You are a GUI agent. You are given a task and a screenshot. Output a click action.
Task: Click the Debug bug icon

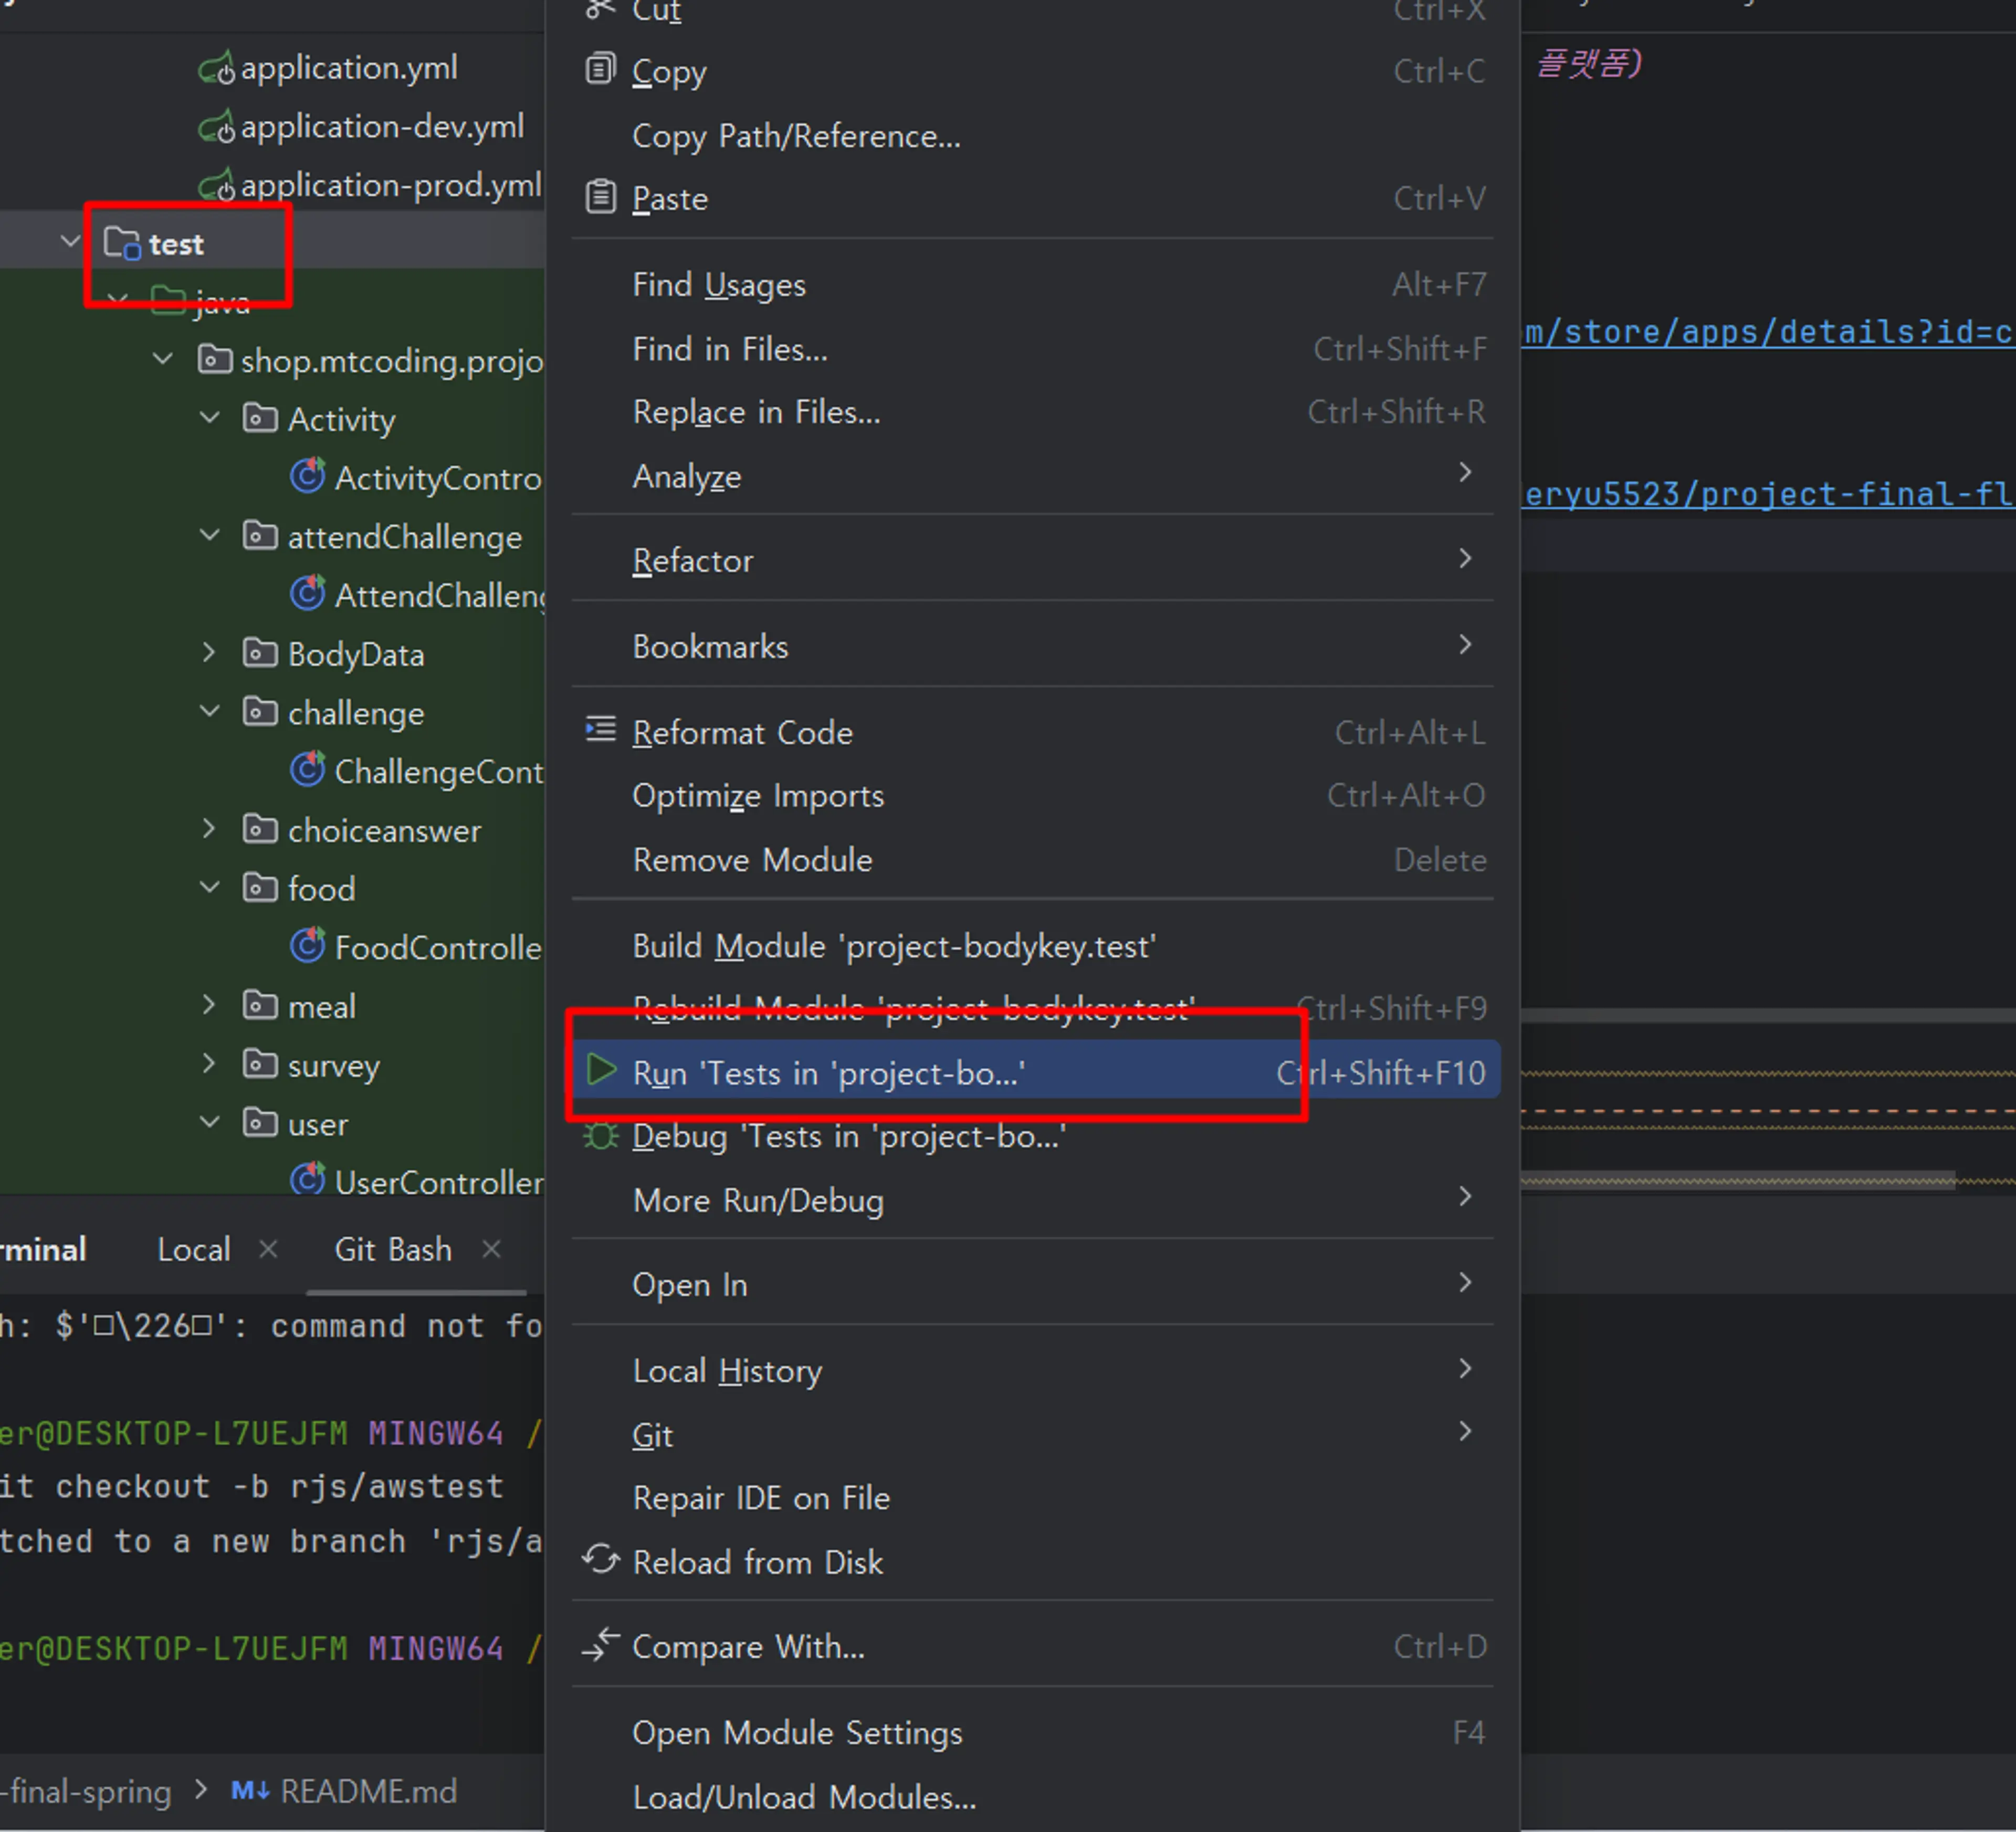click(600, 1136)
